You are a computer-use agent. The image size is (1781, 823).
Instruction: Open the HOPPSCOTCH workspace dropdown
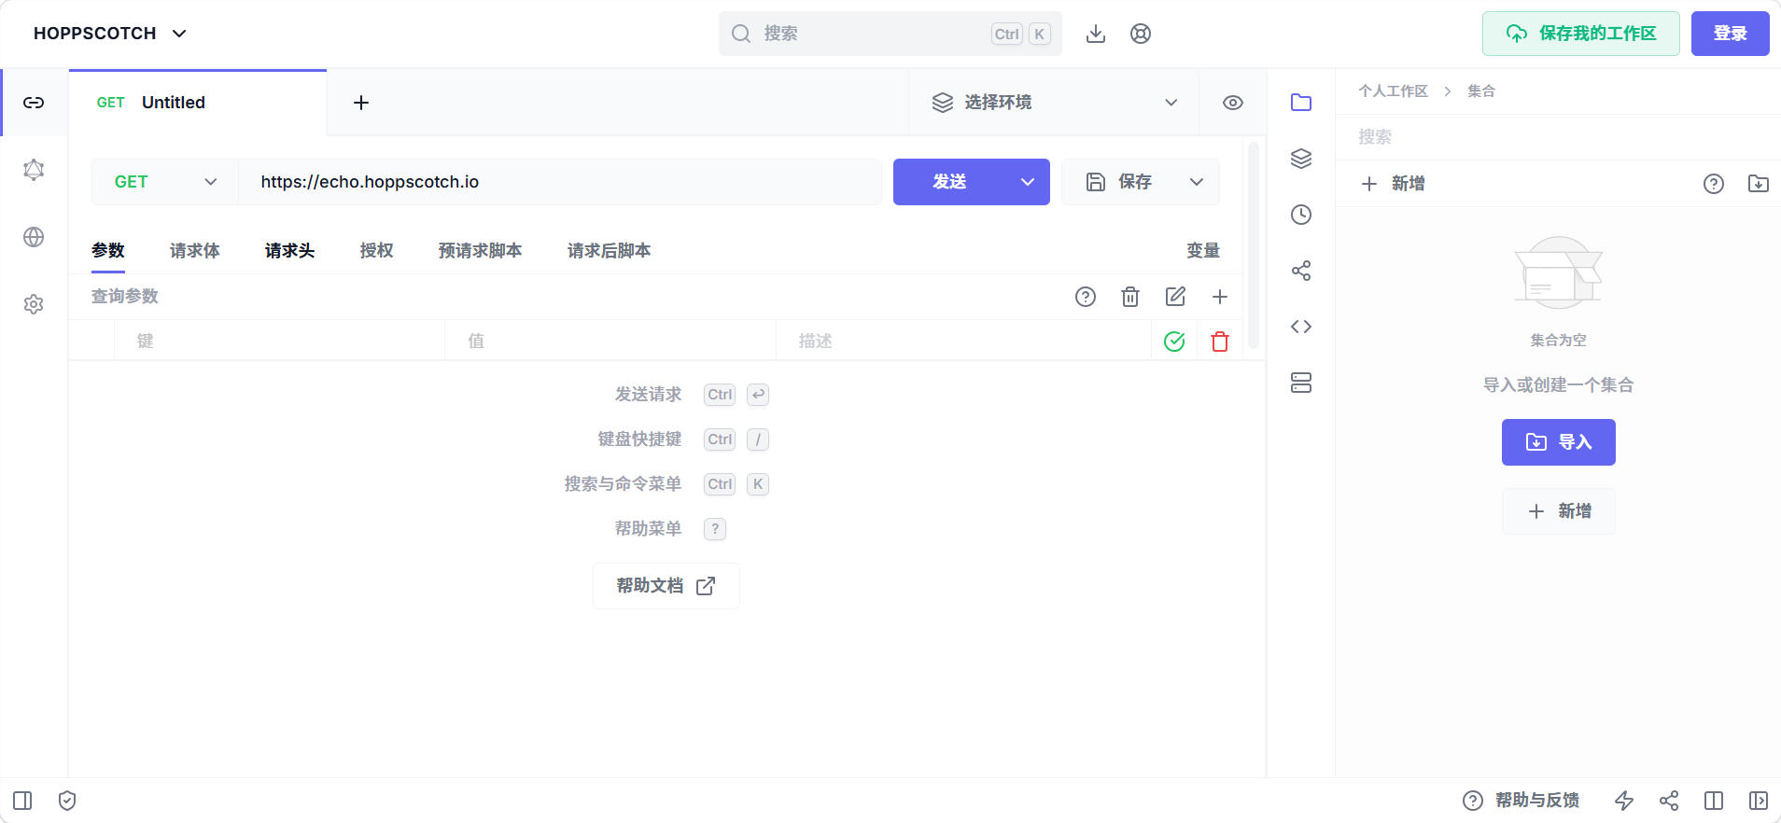(x=110, y=34)
